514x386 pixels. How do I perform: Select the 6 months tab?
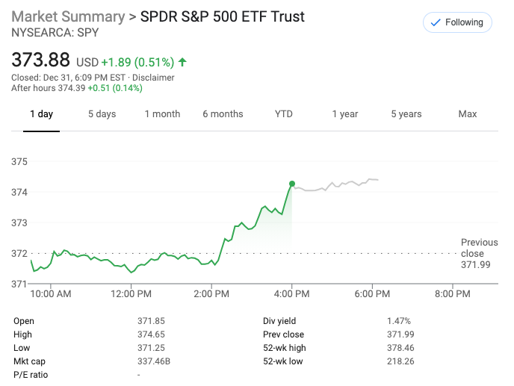[x=223, y=114]
